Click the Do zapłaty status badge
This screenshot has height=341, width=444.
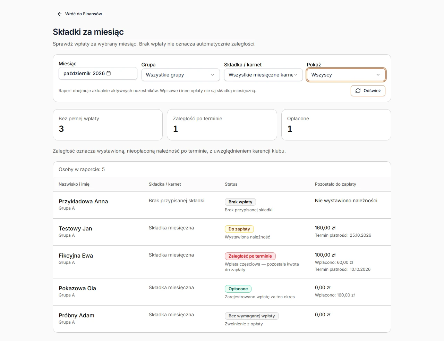pyautogui.click(x=239, y=229)
